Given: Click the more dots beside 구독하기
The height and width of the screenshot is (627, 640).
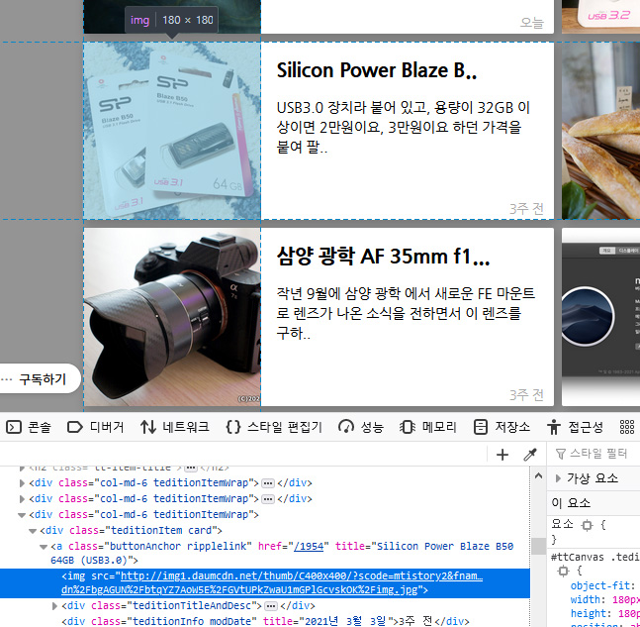Looking at the screenshot, I should pyautogui.click(x=7, y=379).
